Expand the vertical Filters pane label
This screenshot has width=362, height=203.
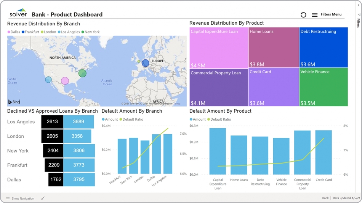coord(359,23)
